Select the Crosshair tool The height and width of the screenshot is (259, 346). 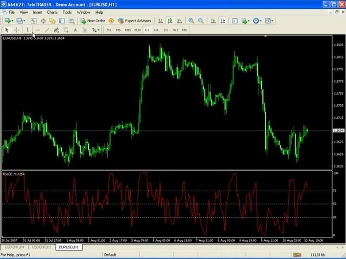[17, 30]
